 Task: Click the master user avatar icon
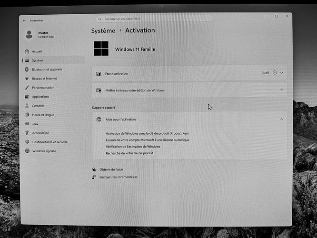(x=29, y=35)
